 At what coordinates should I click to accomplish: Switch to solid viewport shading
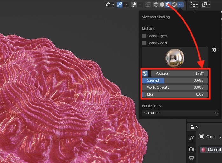[x=162, y=4]
